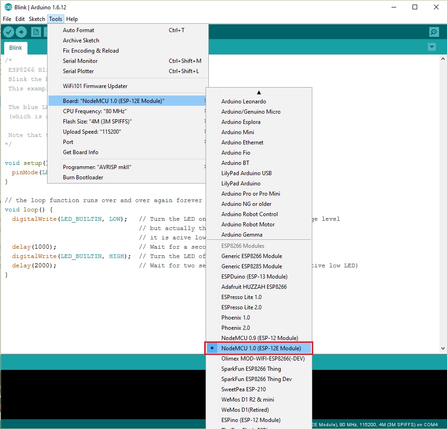Select Arduino Mini board
The height and width of the screenshot is (429, 447).
[x=259, y=132]
